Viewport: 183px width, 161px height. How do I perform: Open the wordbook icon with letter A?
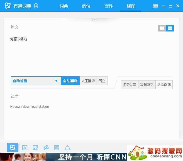pos(25,148)
